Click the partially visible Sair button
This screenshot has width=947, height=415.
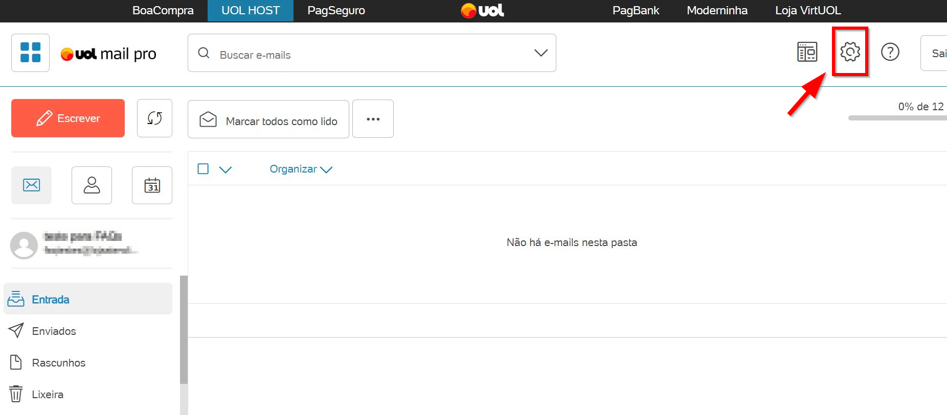pos(934,53)
